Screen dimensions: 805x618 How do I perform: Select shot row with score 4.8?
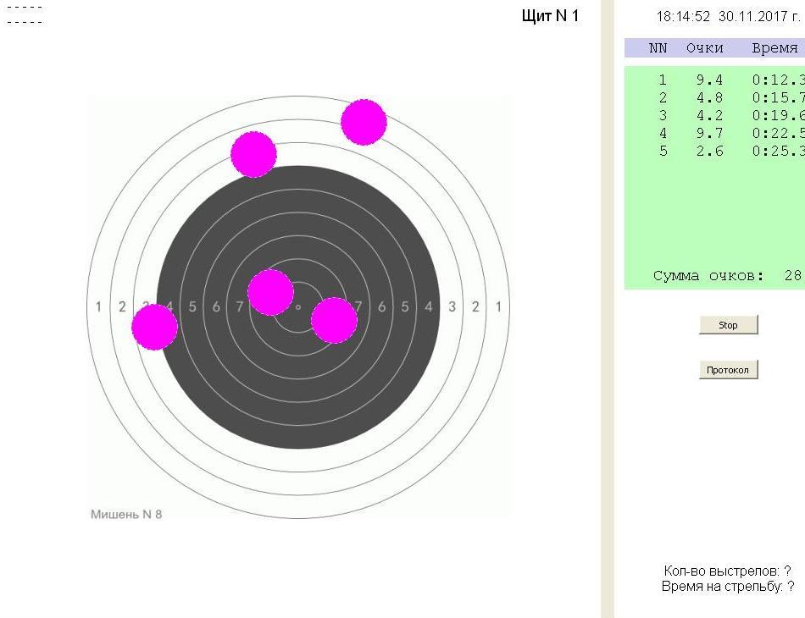(x=710, y=97)
